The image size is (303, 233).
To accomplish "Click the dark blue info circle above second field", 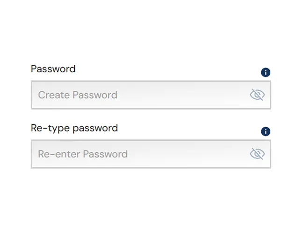I will (x=266, y=131).
